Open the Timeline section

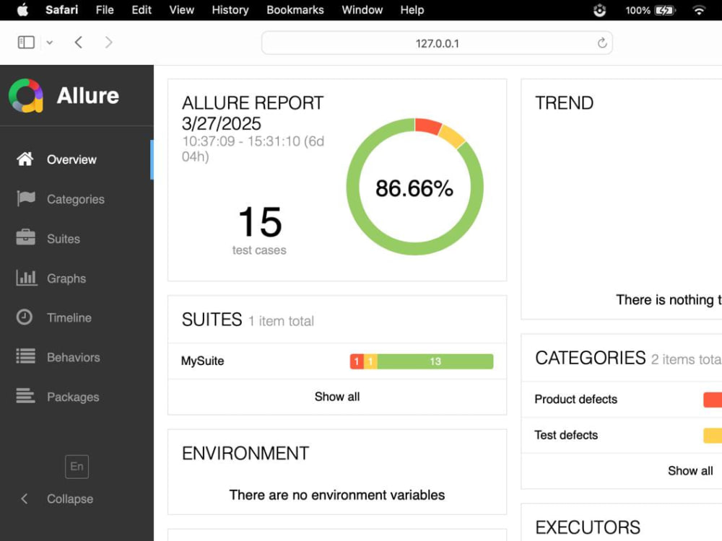pyautogui.click(x=69, y=318)
